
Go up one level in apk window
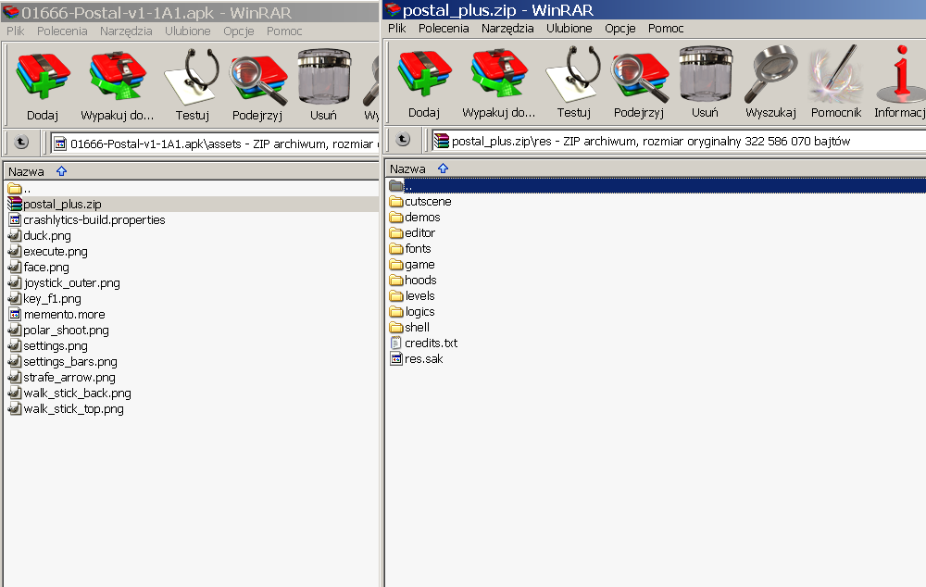21,142
